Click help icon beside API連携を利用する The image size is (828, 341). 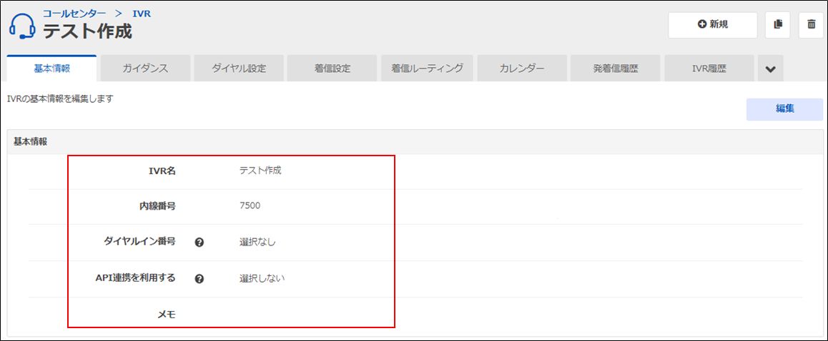pyautogui.click(x=199, y=278)
